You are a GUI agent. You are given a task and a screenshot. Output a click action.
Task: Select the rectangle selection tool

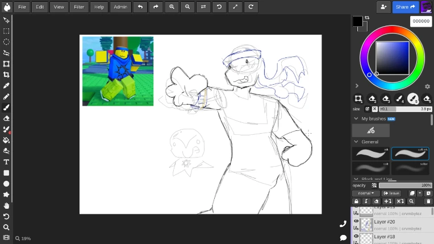pos(6,31)
